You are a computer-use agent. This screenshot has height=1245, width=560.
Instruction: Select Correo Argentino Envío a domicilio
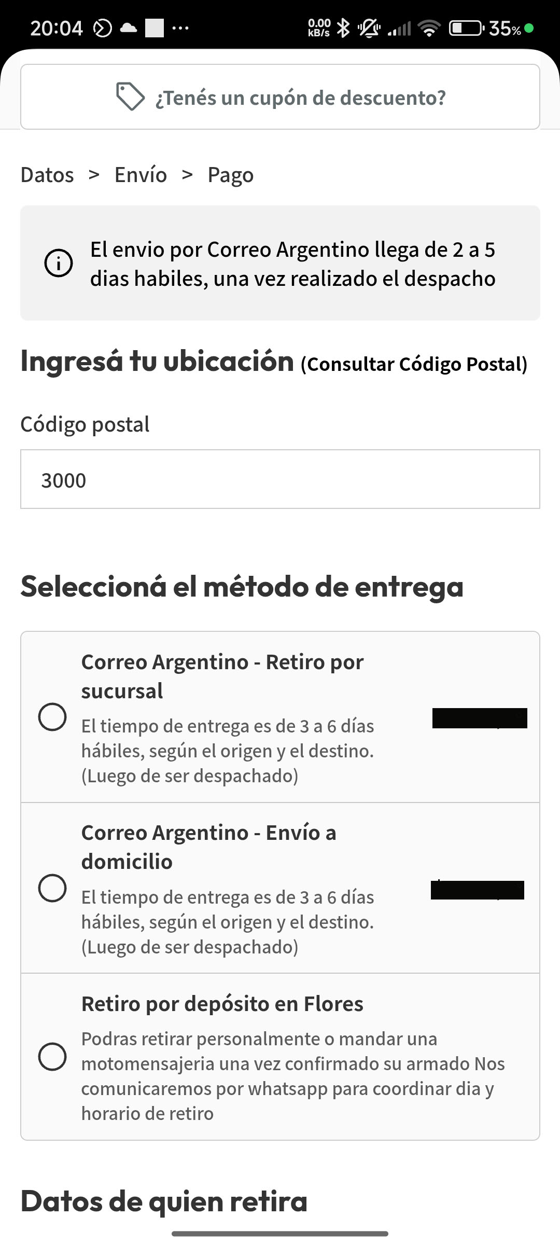[52, 888]
